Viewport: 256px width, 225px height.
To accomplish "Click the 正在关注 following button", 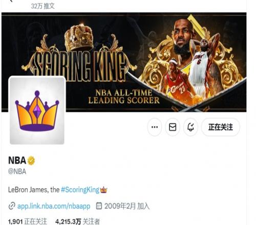I will (x=221, y=127).
